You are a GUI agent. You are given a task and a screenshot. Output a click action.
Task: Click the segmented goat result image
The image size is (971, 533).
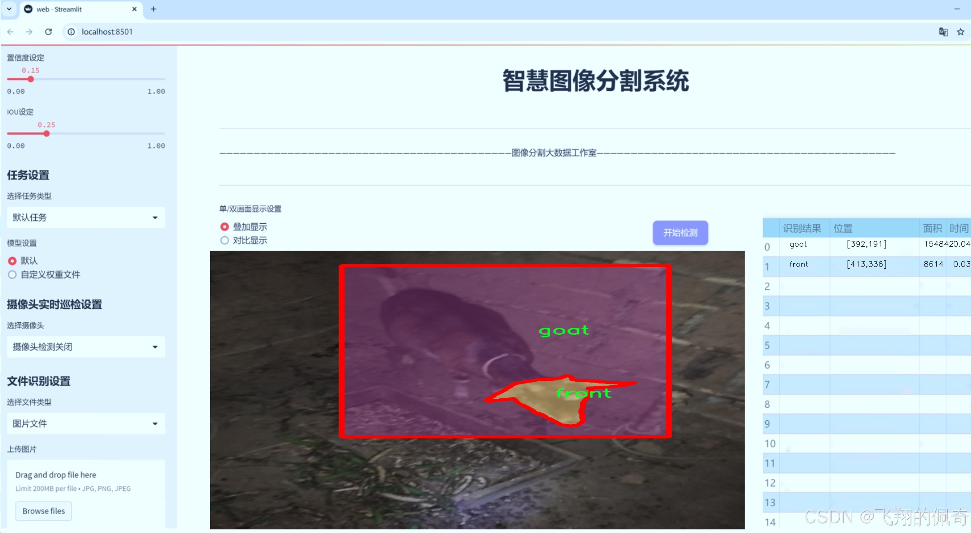tap(477, 390)
